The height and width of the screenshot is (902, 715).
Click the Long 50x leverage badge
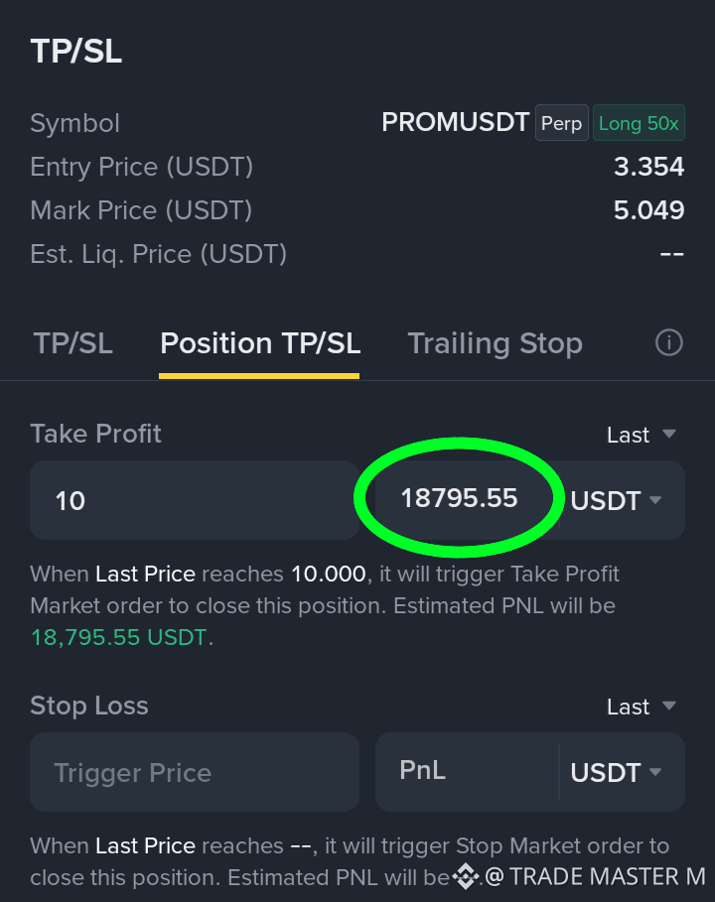(639, 123)
